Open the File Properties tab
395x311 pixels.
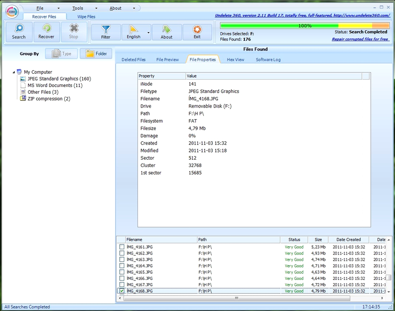pyautogui.click(x=203, y=60)
